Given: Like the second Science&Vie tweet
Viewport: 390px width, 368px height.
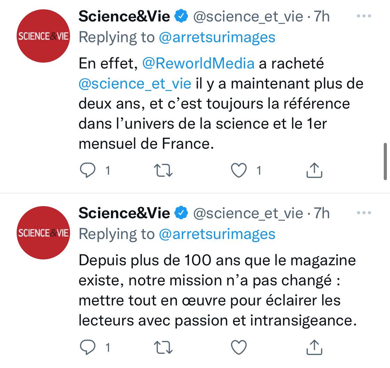Looking at the screenshot, I should coord(239,347).
